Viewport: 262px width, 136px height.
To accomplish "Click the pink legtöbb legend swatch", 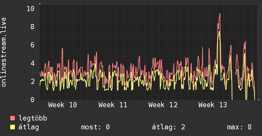I will (x=12, y=118).
